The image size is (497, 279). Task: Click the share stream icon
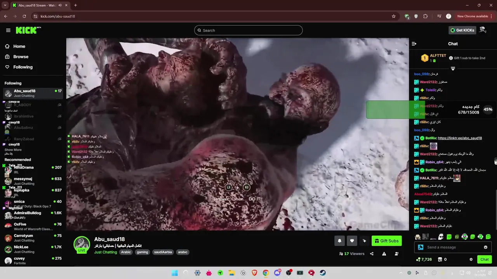(x=372, y=254)
